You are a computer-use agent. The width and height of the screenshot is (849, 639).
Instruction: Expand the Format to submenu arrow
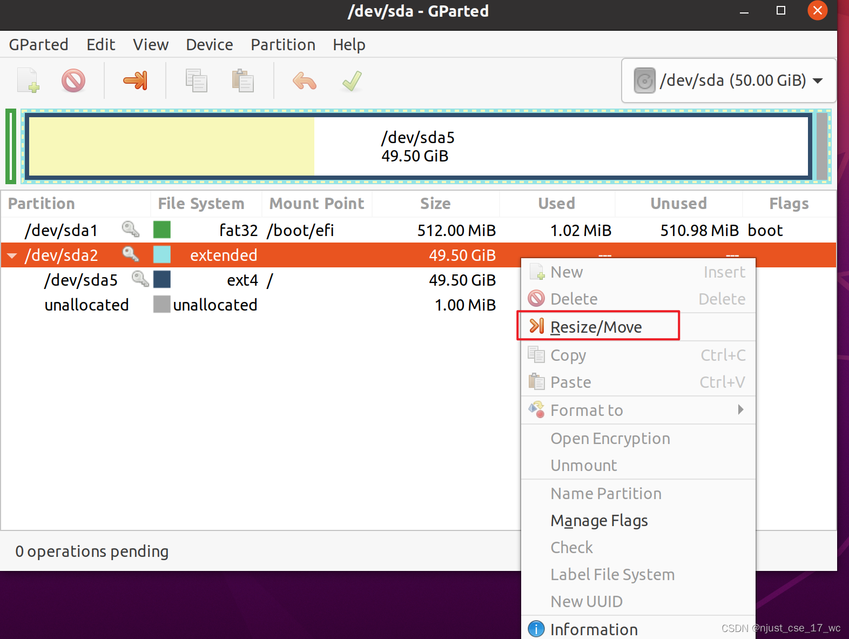(x=740, y=409)
